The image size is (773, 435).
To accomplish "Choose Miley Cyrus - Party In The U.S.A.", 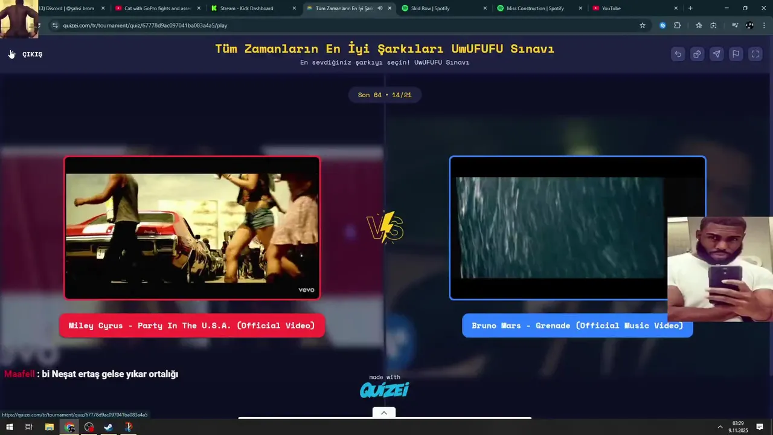I will [191, 326].
